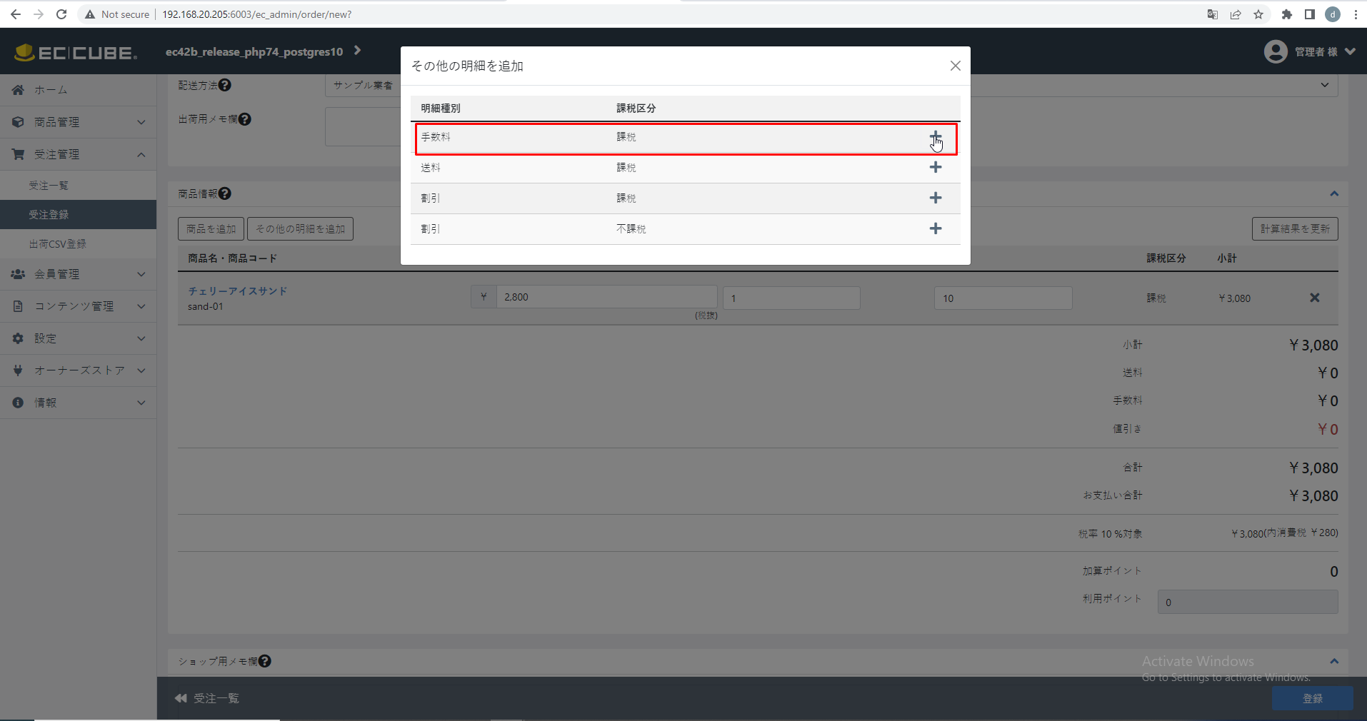The image size is (1367, 721).
Task: Remove the チェリーアイスサンド line item
Action: tap(1314, 298)
